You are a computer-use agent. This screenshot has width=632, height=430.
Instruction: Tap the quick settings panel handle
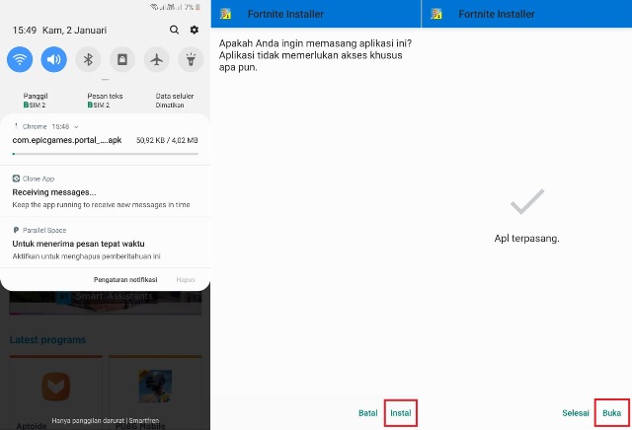106,80
